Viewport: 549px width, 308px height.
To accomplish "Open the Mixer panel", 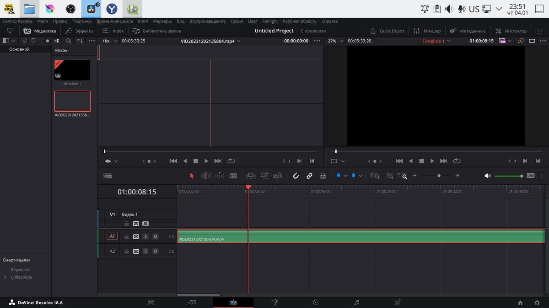I will coord(427,31).
